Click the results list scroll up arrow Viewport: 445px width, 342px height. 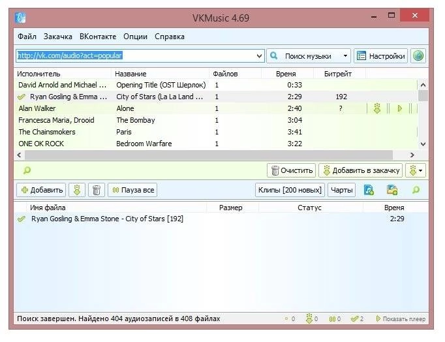423,85
